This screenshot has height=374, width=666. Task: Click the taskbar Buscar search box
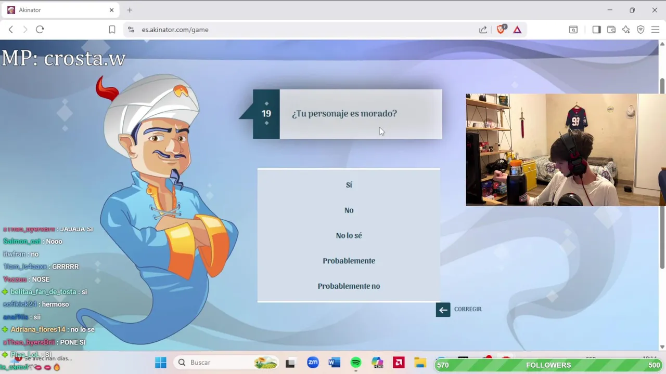point(226,363)
